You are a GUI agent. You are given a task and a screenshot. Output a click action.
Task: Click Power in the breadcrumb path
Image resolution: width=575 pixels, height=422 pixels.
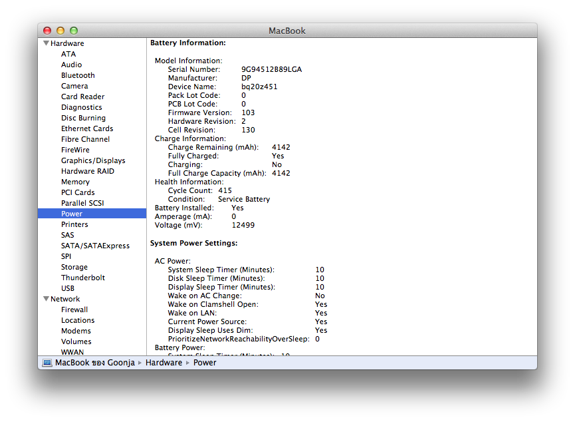(x=204, y=363)
